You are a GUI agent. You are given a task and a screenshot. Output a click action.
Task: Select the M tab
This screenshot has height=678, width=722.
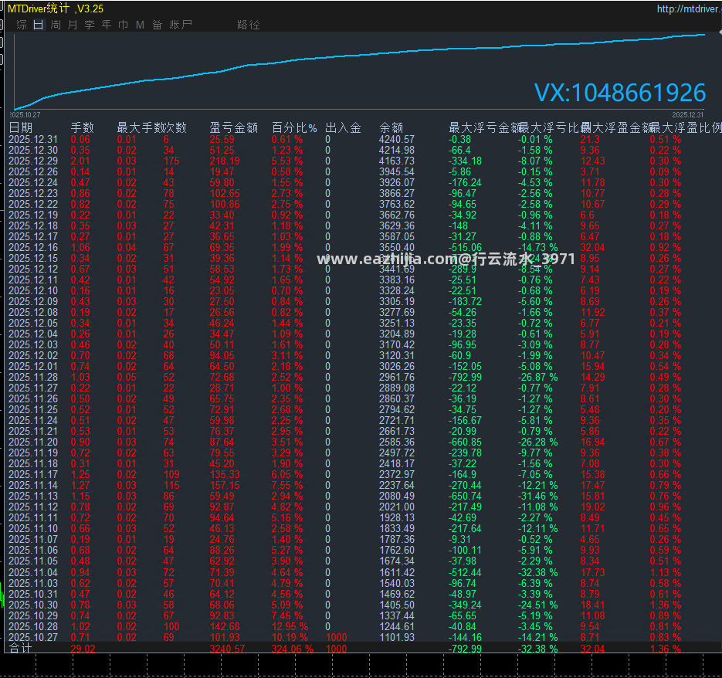[x=140, y=25]
